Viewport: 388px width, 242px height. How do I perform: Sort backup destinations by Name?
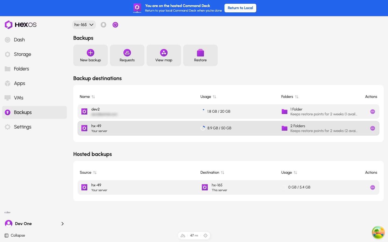click(87, 97)
